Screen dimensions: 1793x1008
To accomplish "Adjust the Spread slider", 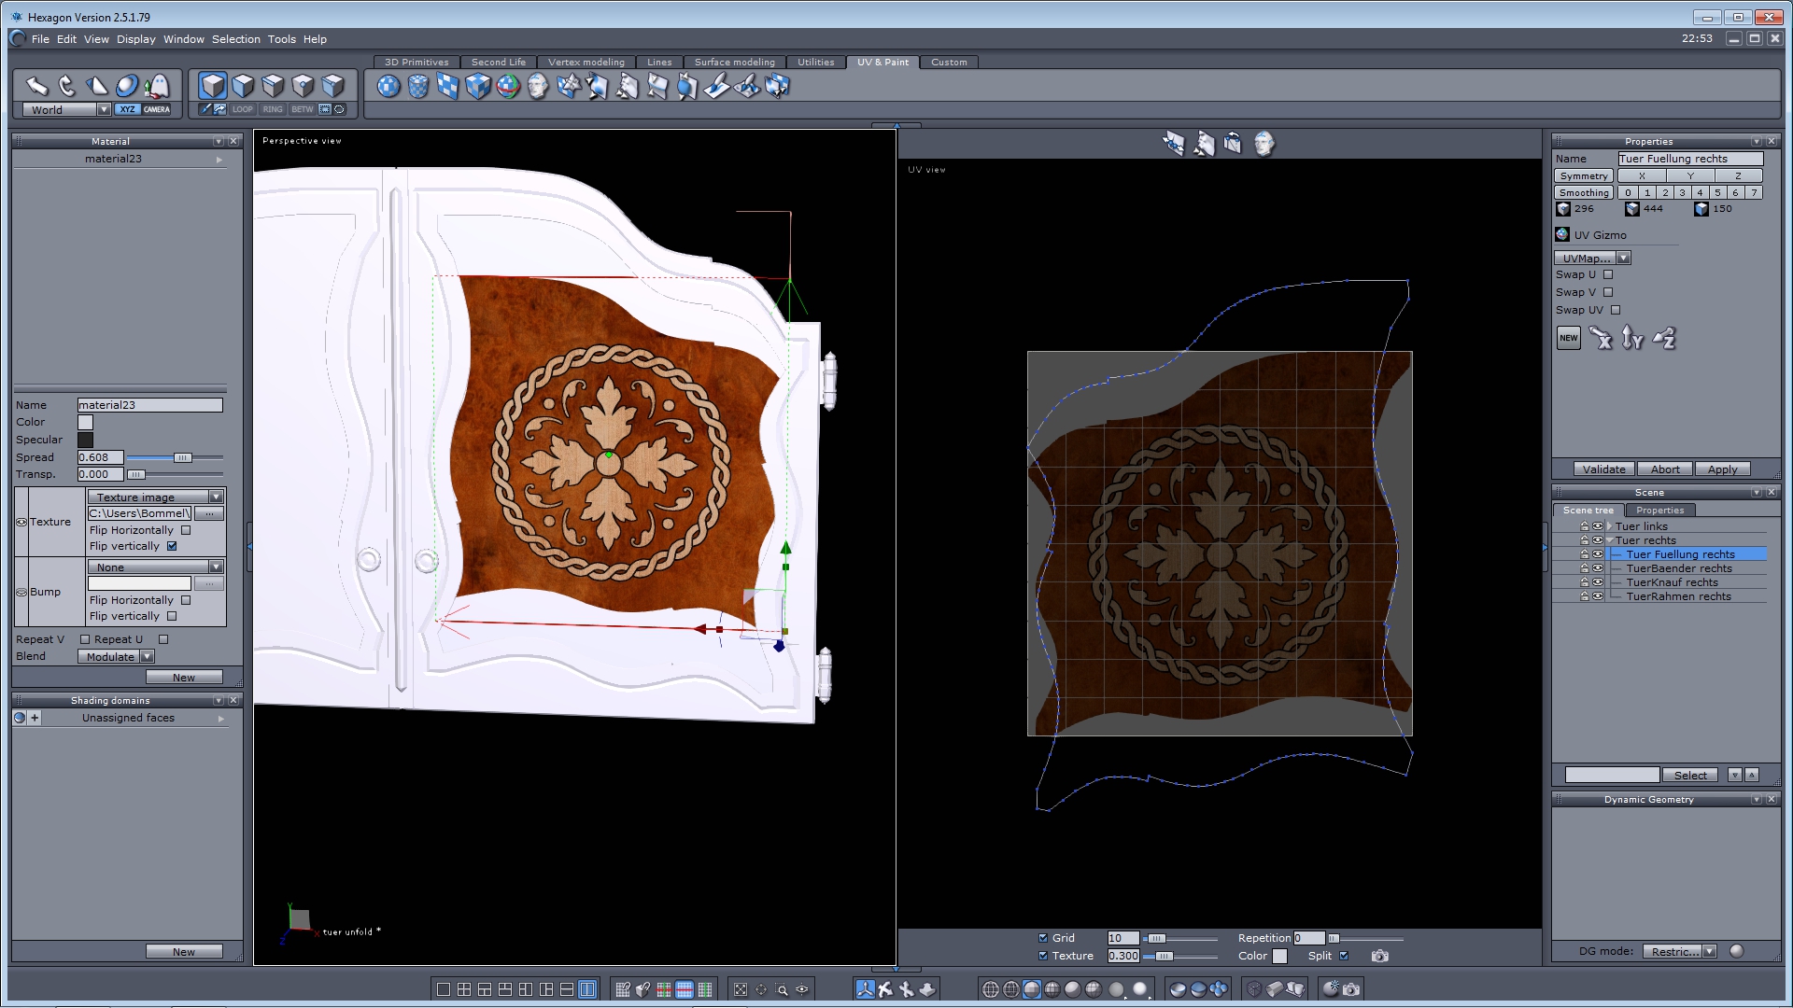I will click(x=183, y=457).
